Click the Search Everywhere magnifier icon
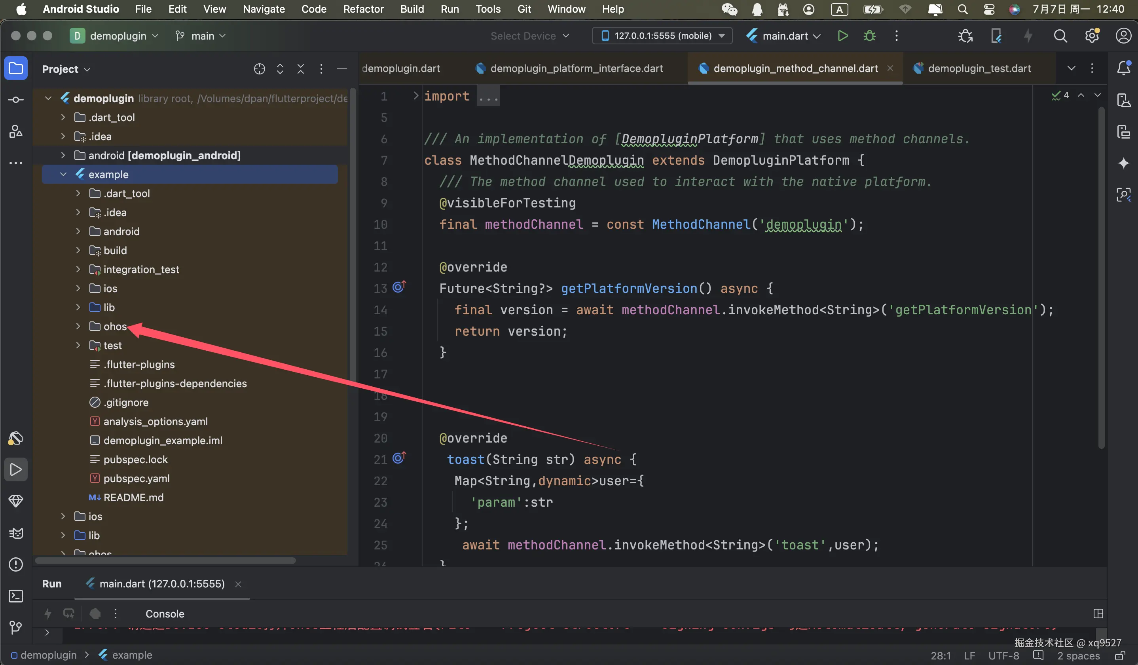Viewport: 1138px width, 665px height. (x=1060, y=36)
